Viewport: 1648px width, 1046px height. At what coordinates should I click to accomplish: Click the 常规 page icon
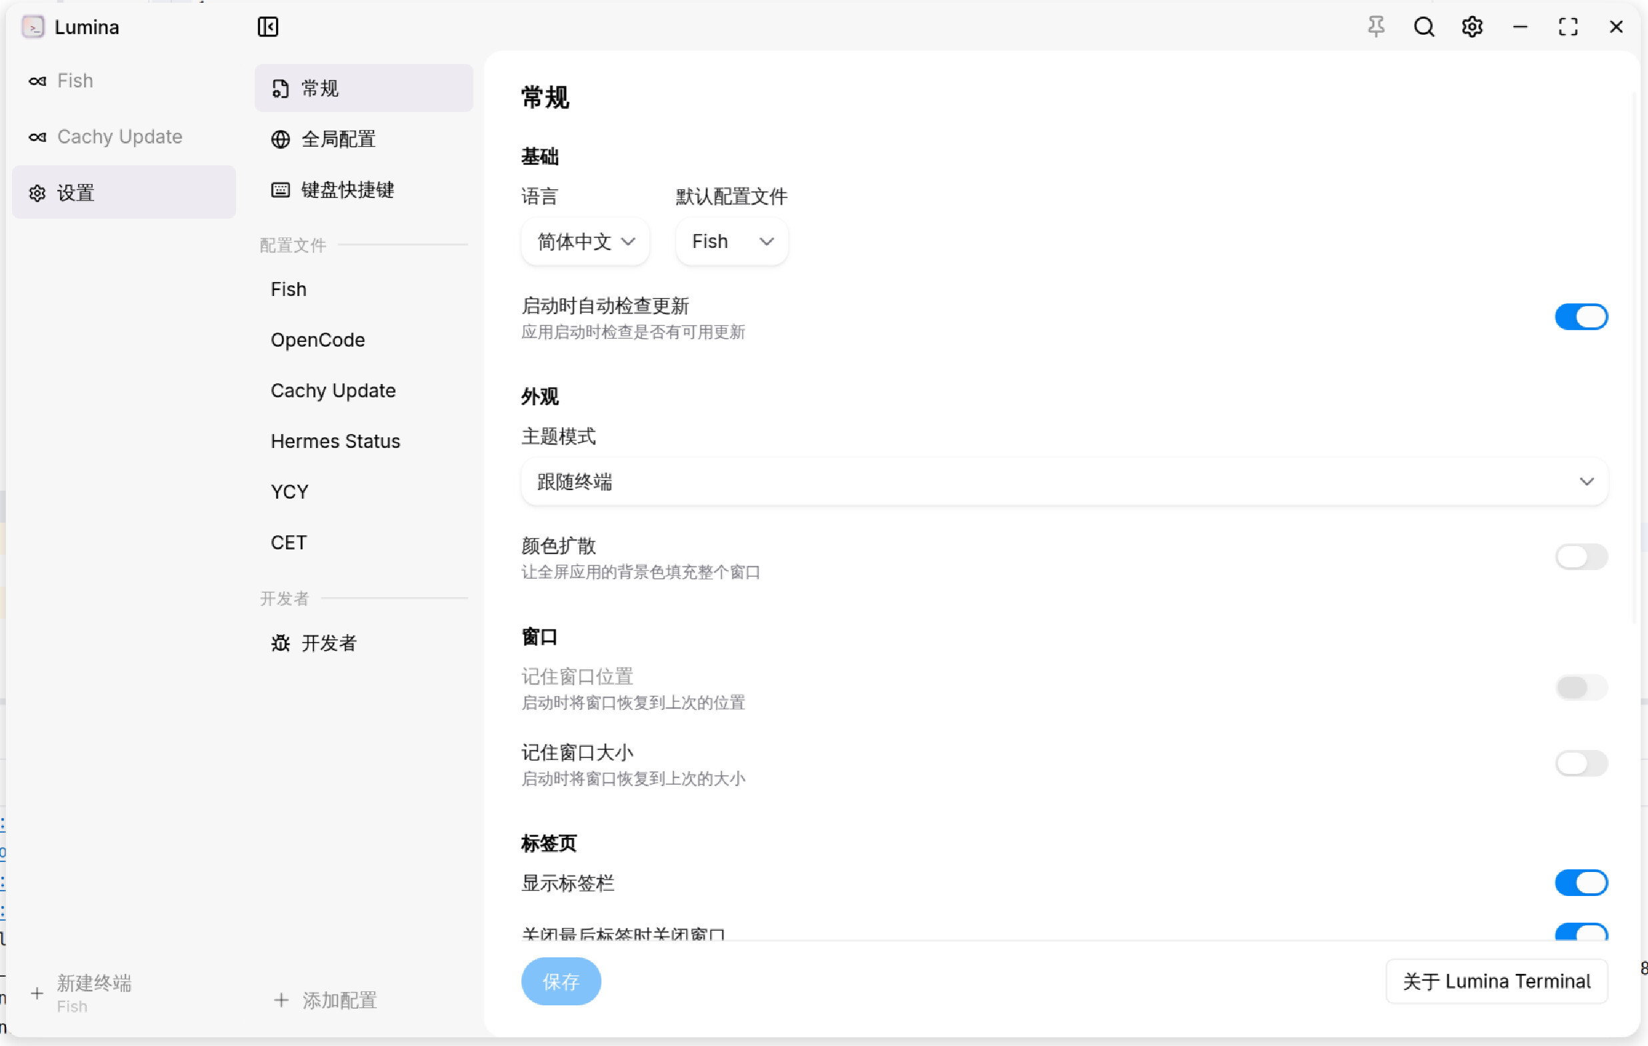coord(281,88)
